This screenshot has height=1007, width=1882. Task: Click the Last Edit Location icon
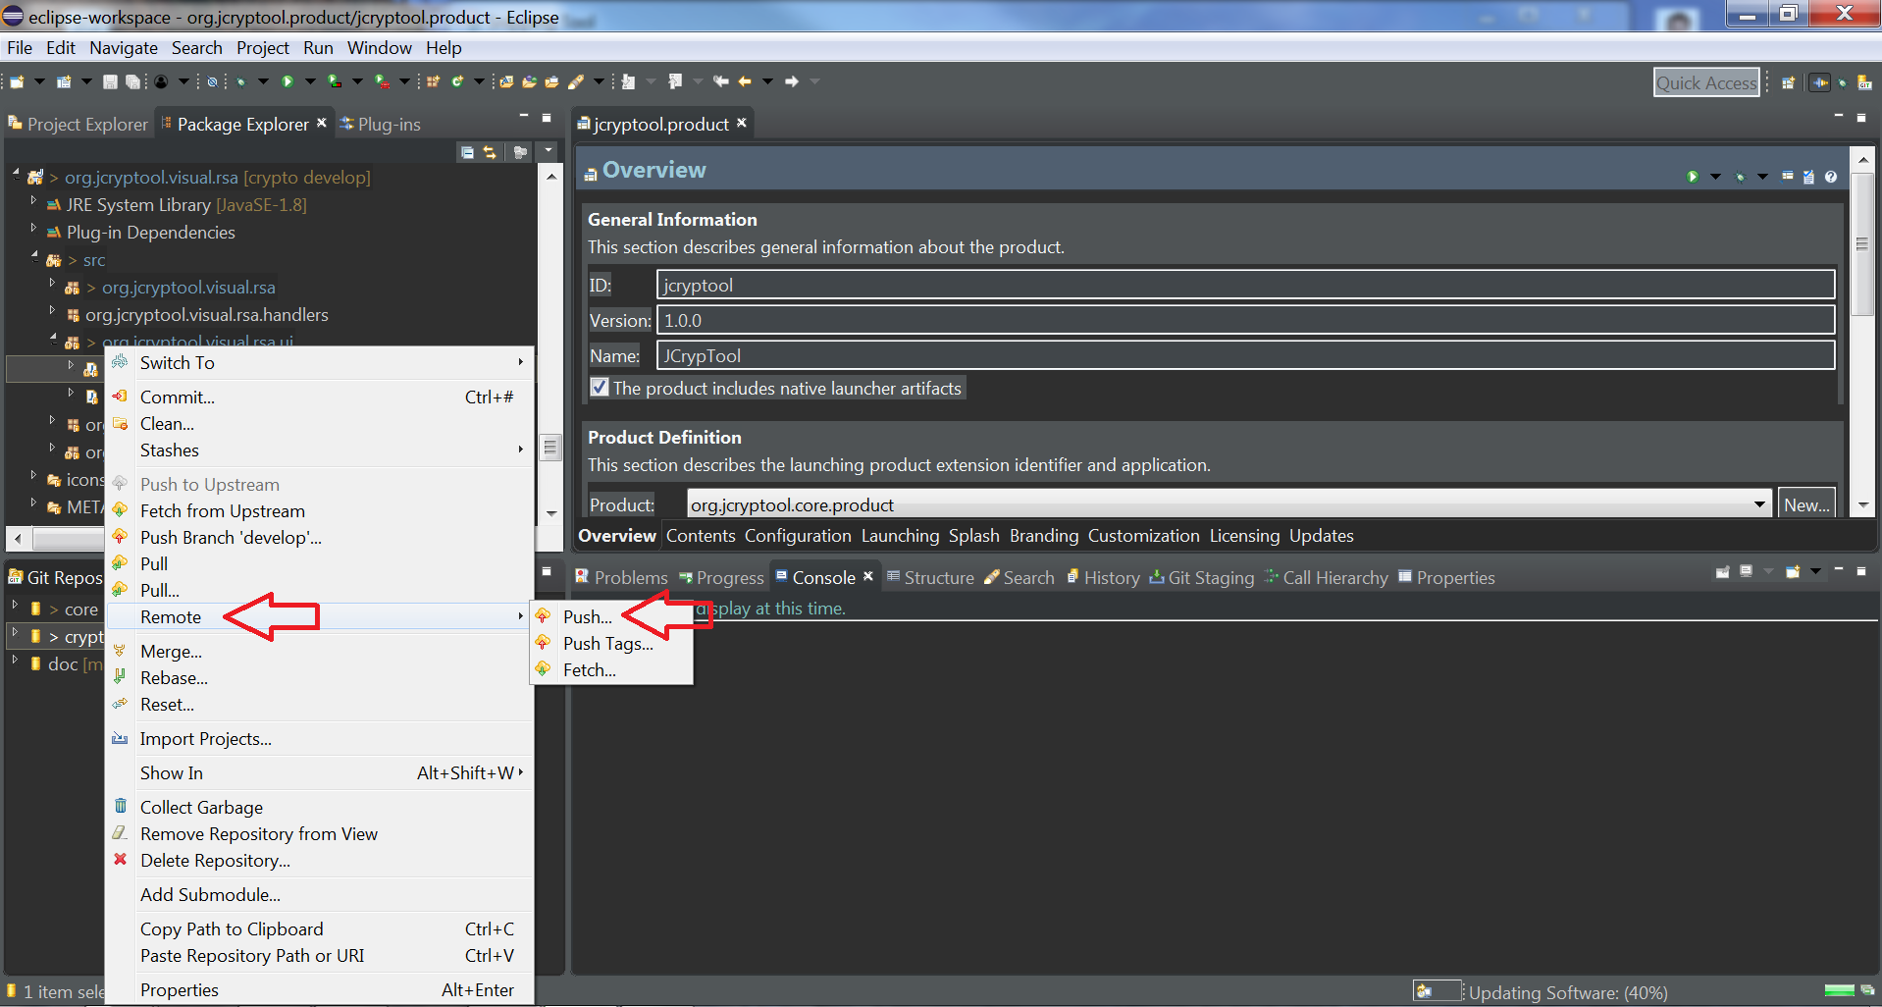coord(721,81)
